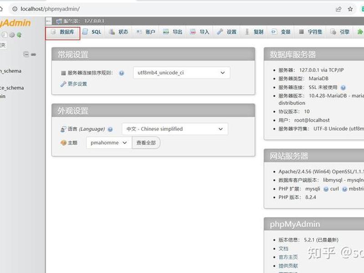
Task: Open the 数据库 (Databases) tab
Action: pos(63,32)
